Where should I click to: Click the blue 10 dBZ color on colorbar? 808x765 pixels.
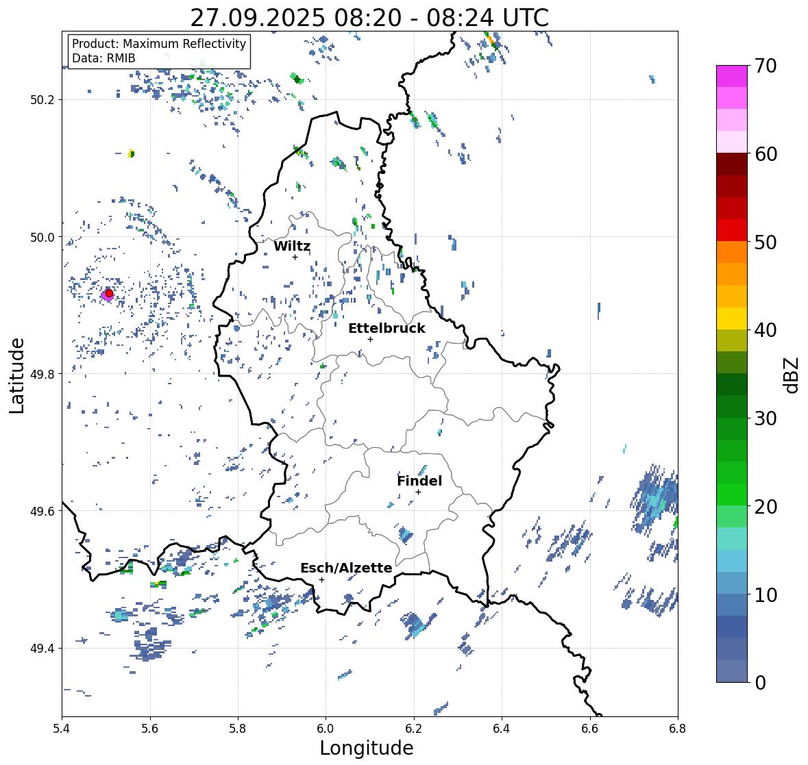tap(732, 583)
